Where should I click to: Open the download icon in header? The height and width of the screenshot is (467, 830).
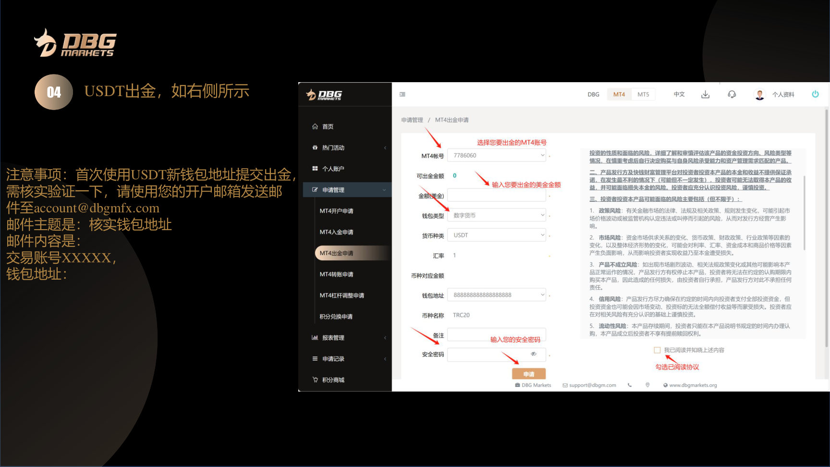tap(705, 94)
